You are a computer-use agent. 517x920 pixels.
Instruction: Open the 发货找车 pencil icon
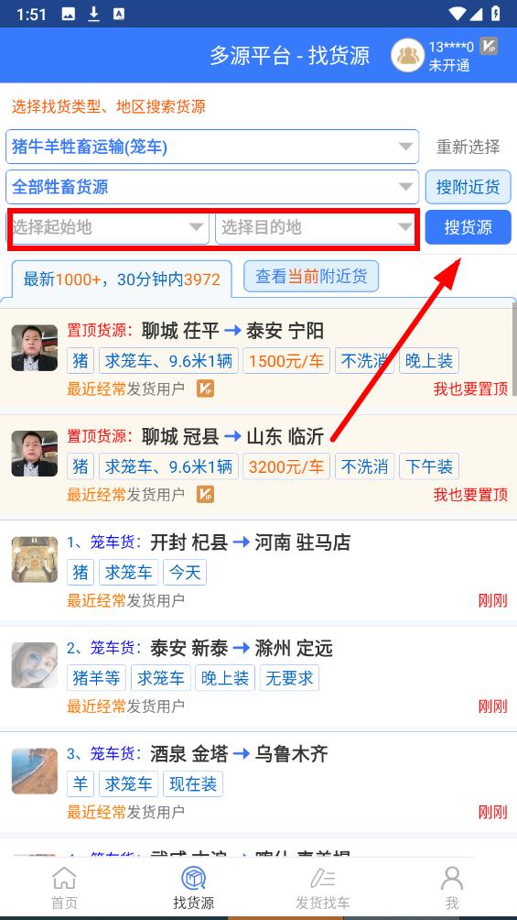coord(322,879)
